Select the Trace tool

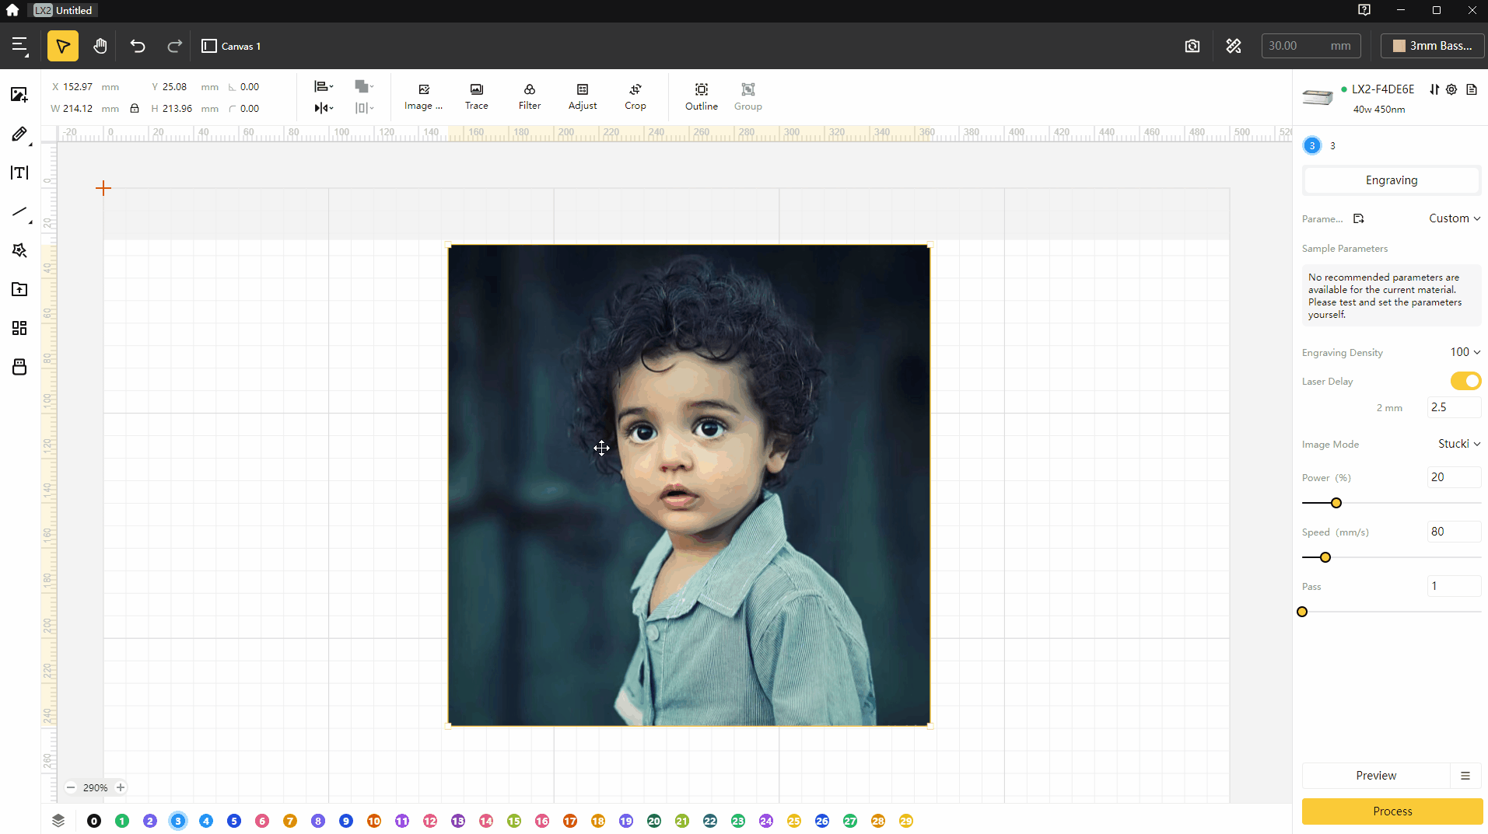(x=475, y=96)
